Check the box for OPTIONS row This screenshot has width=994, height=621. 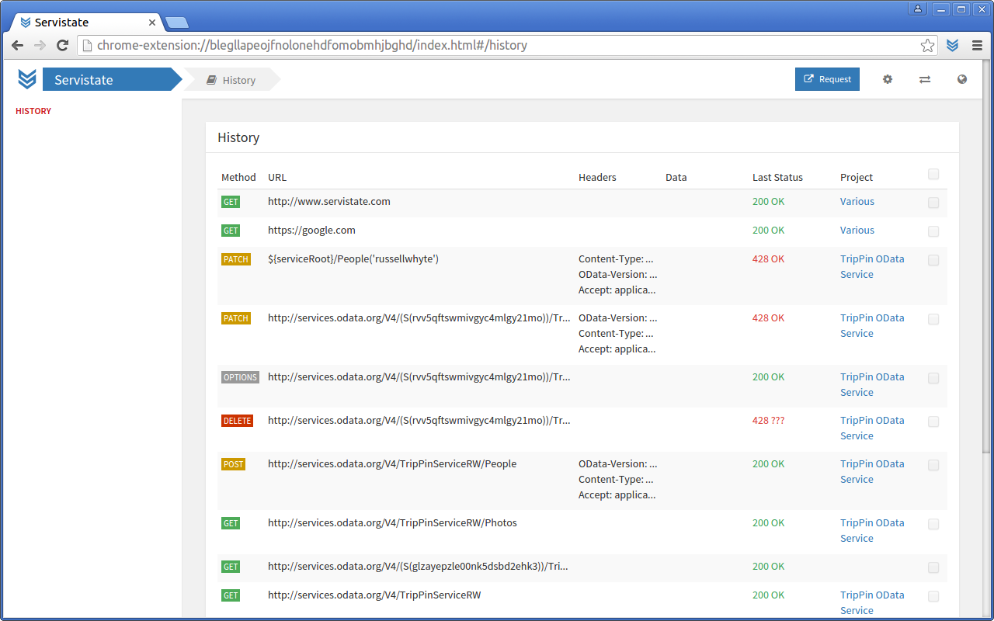[x=933, y=378]
